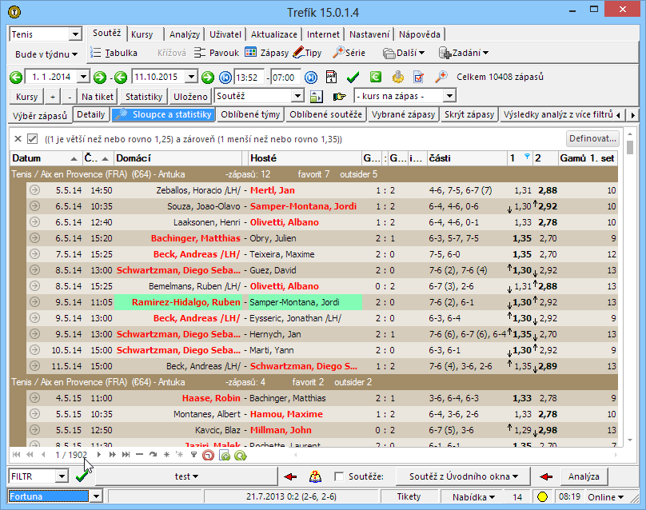The width and height of the screenshot is (646, 510).
Task: Expand the Fortuna bookmaker dropdown
Action: coord(97,497)
